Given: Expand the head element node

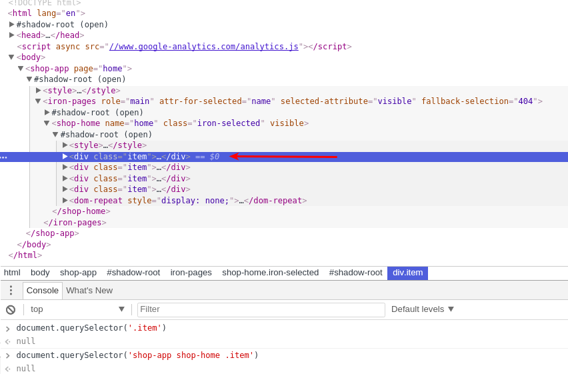Looking at the screenshot, I should pos(11,35).
